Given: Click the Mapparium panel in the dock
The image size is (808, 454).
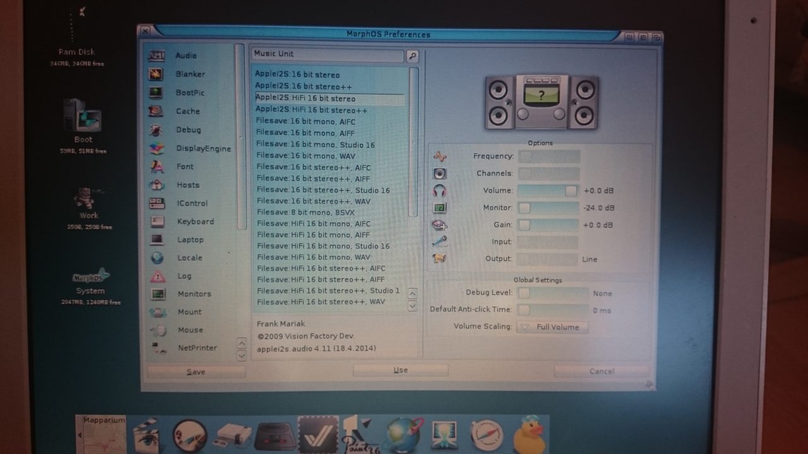Looking at the screenshot, I should (x=100, y=434).
